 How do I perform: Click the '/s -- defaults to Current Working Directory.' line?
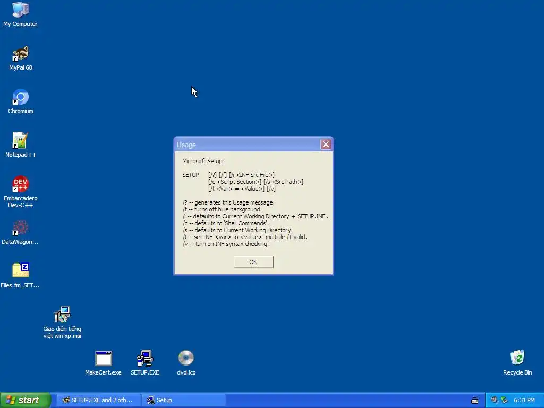click(237, 230)
